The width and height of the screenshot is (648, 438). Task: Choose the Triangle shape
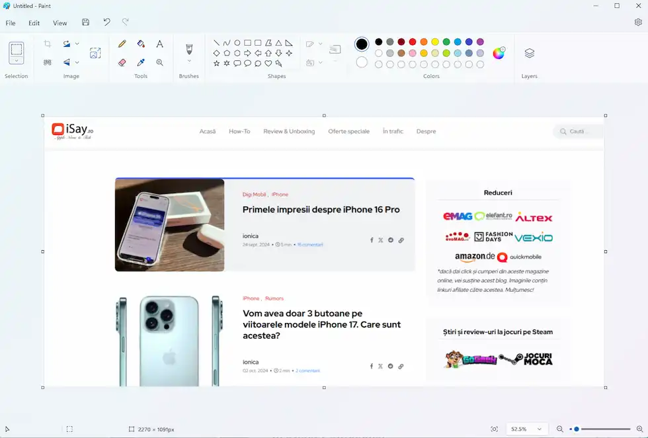coord(278,42)
